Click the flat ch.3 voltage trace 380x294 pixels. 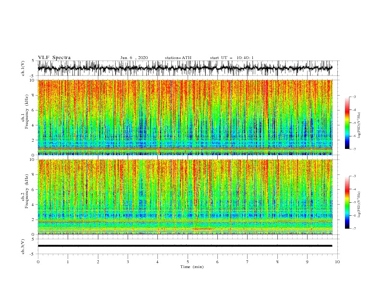[185, 246]
